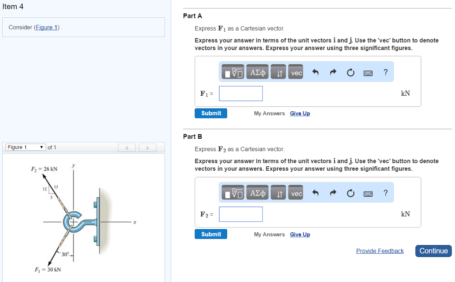
Task: Apply the vec button in Part B toolbar
Action: coord(295,193)
